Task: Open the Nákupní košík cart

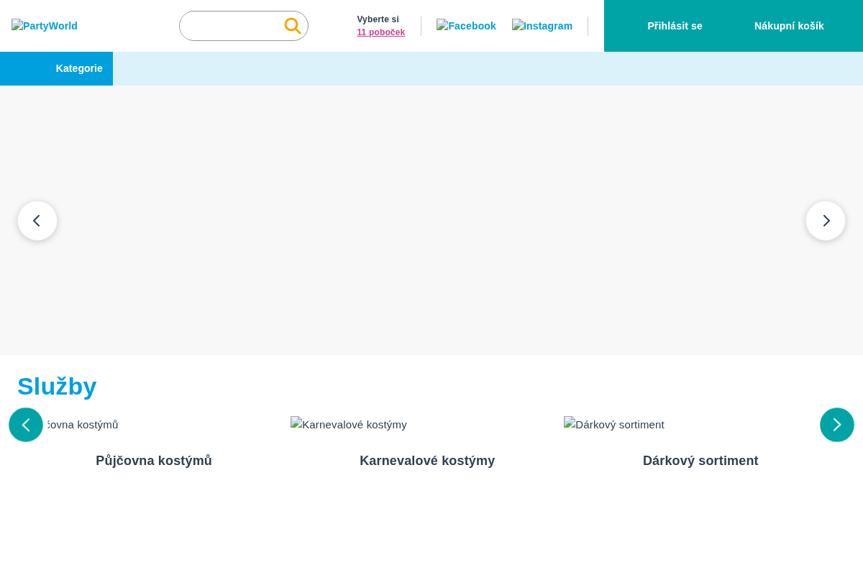Action: click(x=789, y=26)
